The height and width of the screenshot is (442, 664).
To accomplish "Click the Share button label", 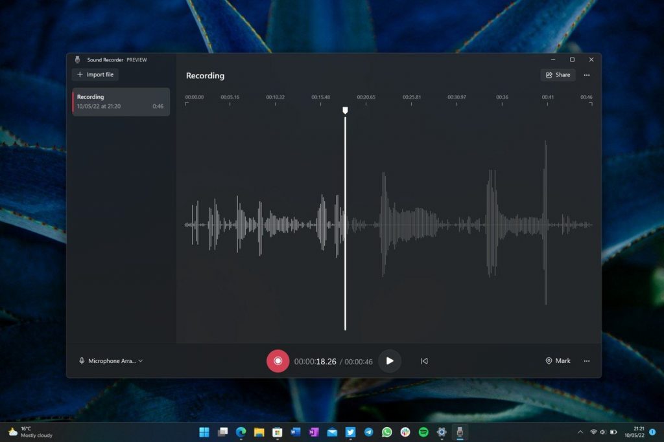I will click(562, 74).
